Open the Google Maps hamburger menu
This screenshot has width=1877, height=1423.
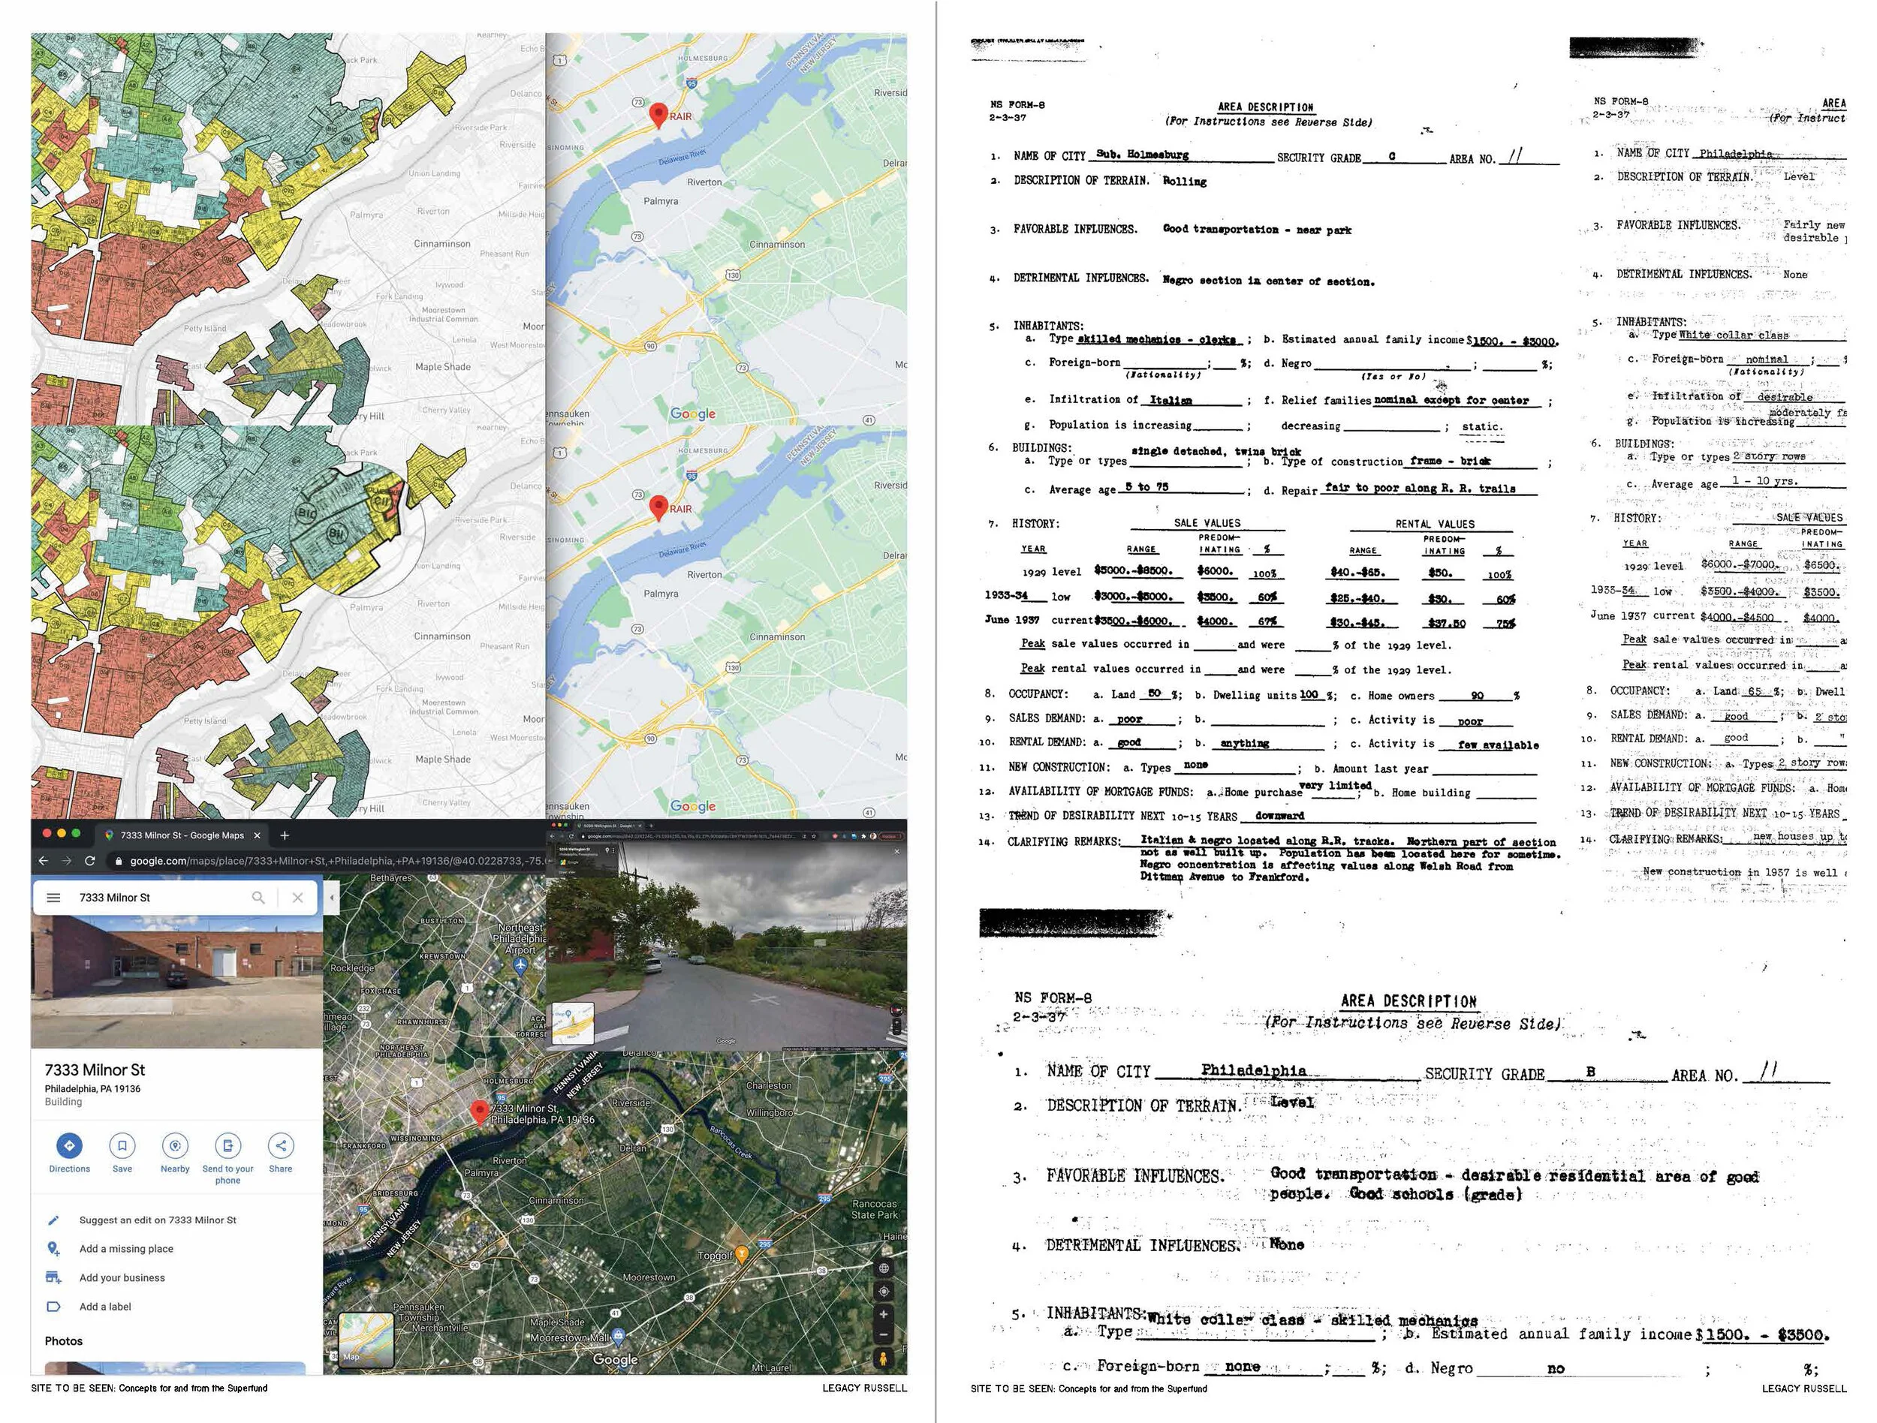[53, 897]
